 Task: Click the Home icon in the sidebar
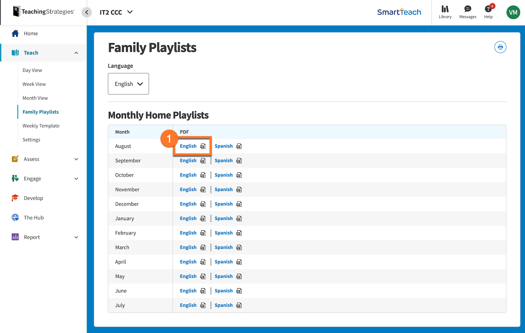[15, 33]
